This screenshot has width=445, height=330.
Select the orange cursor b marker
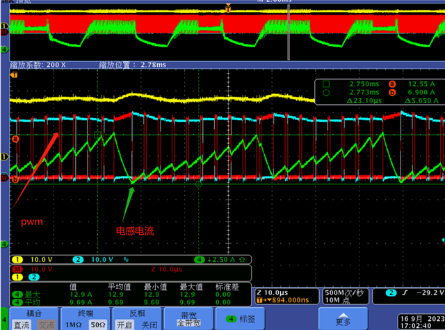point(15,179)
